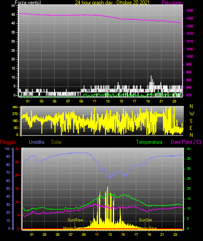Click the 180 degree direction axis label

[15, 121]
